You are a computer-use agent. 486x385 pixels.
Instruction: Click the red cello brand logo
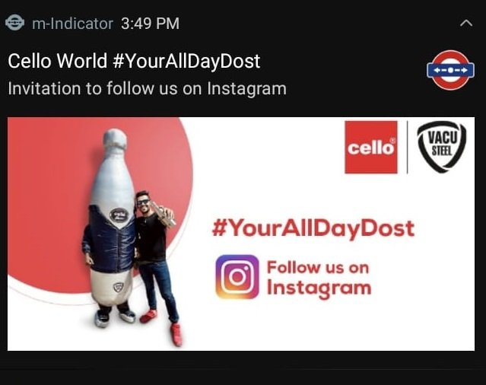[371, 148]
